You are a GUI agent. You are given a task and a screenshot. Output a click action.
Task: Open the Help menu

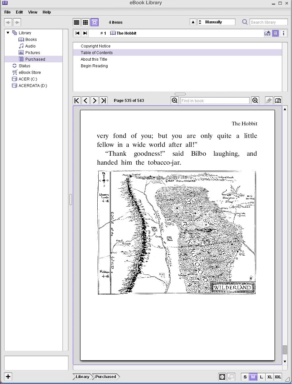tap(47, 12)
